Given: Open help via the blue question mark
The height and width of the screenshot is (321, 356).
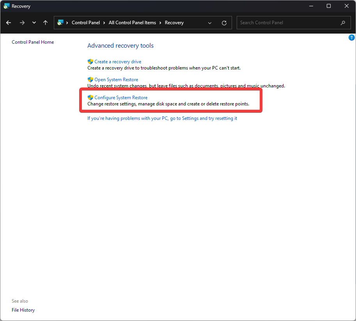Looking at the screenshot, I should 351,38.
